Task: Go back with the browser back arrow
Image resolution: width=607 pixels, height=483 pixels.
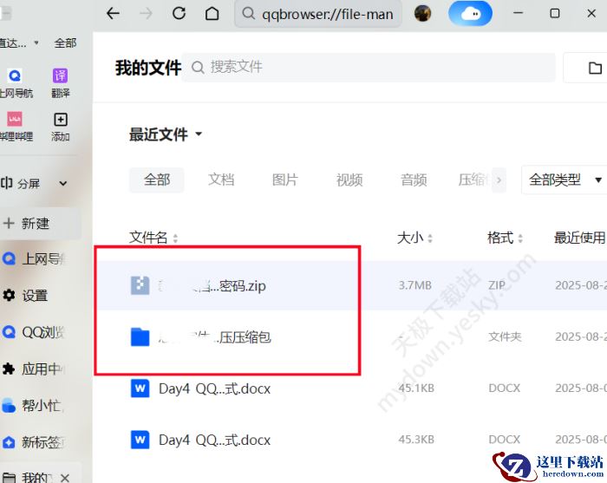Action: 113,14
